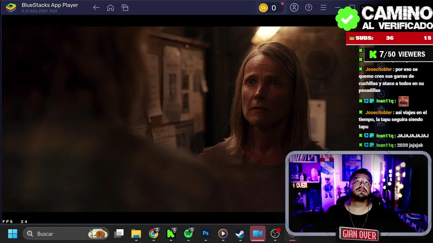Click chat message "2020 jajajak" by Ivan11q

pos(391,145)
